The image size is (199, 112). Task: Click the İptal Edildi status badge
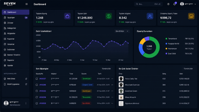point(86,103)
